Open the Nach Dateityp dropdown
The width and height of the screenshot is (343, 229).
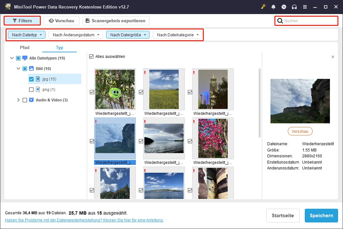coord(26,34)
